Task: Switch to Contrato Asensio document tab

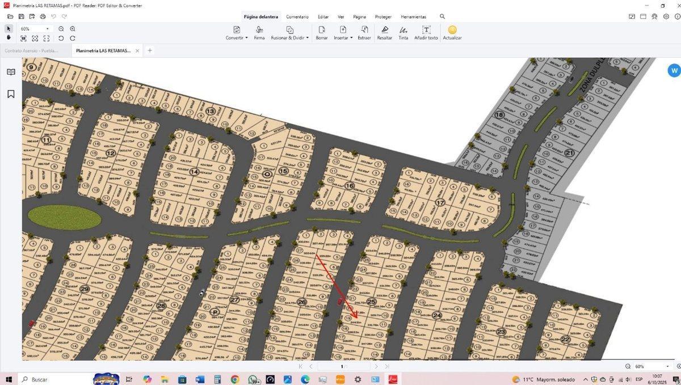Action: click(x=35, y=50)
